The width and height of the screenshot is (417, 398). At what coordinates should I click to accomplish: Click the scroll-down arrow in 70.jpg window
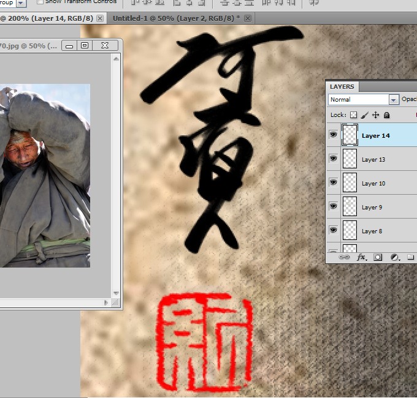coord(116,293)
